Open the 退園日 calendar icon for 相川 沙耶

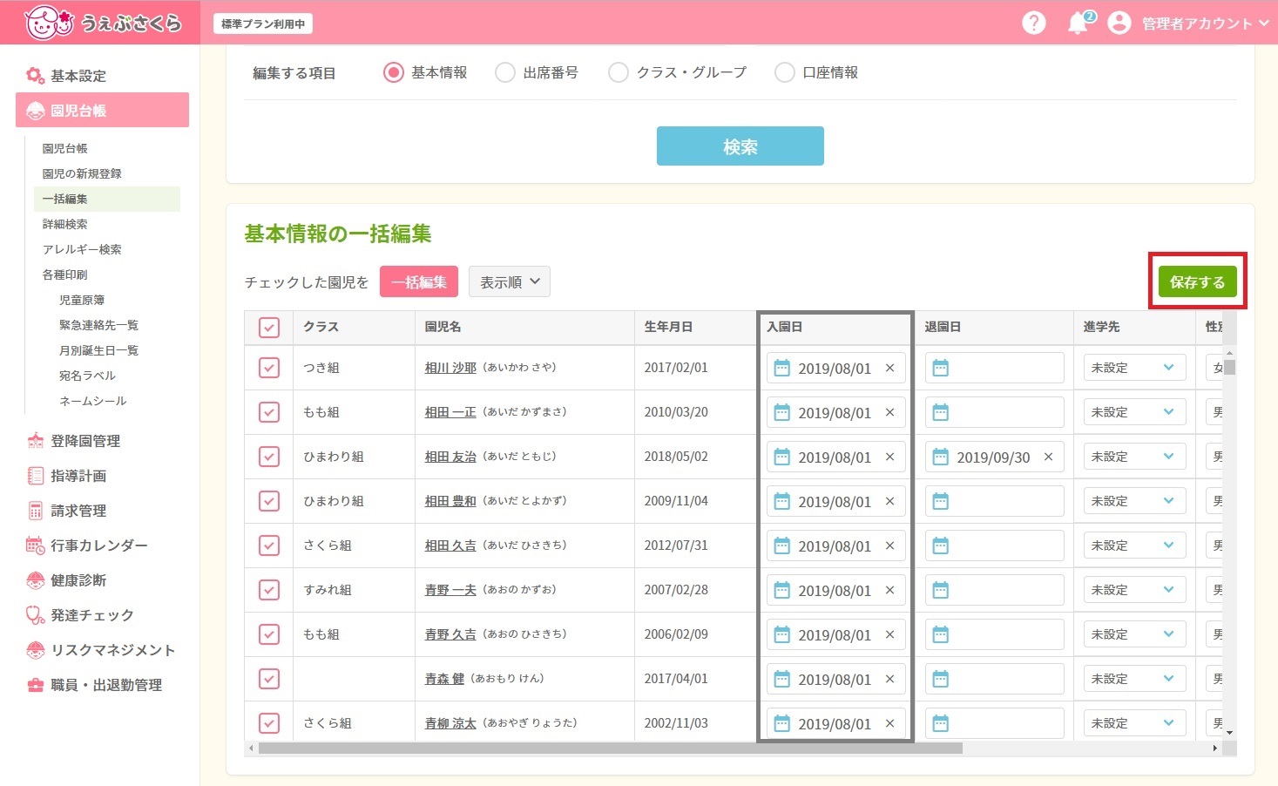click(940, 368)
